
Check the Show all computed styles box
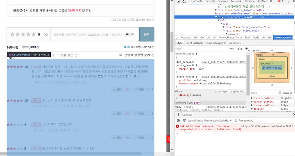280,93
